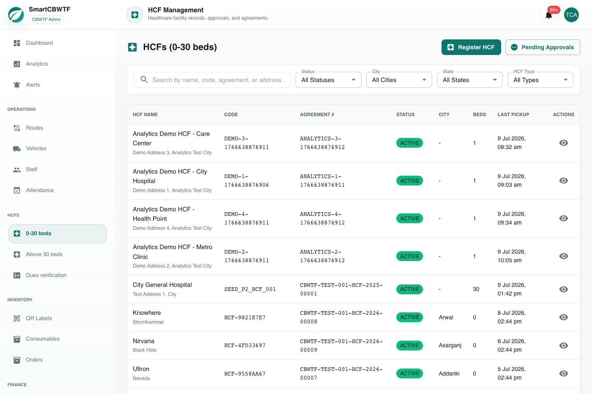Open the State filter dropdown

(x=470, y=80)
